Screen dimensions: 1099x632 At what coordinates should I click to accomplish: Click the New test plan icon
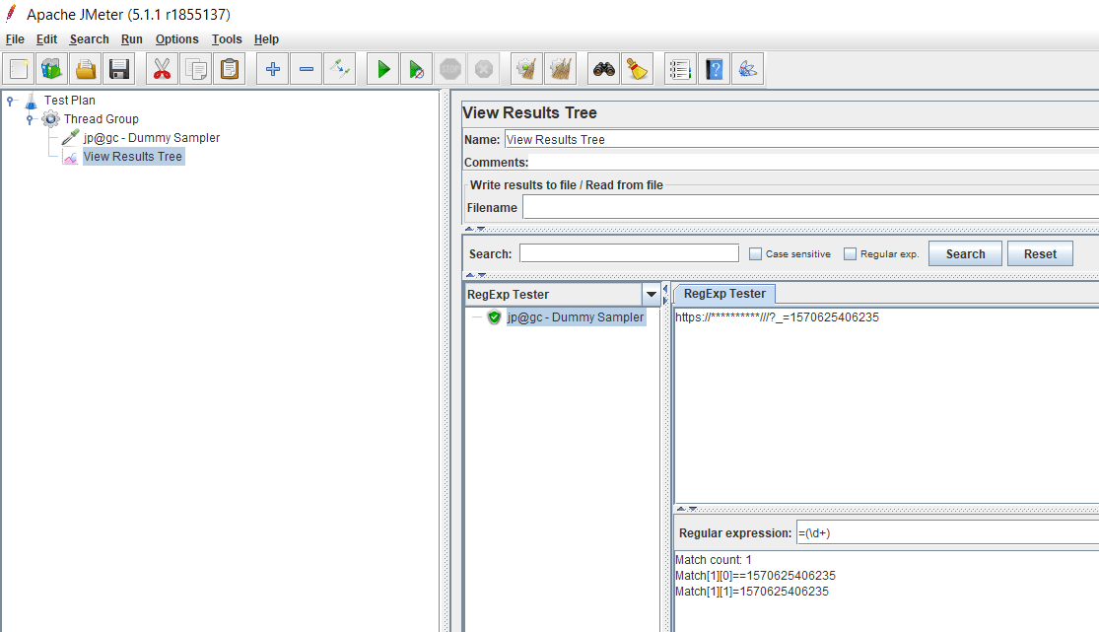tap(19, 69)
